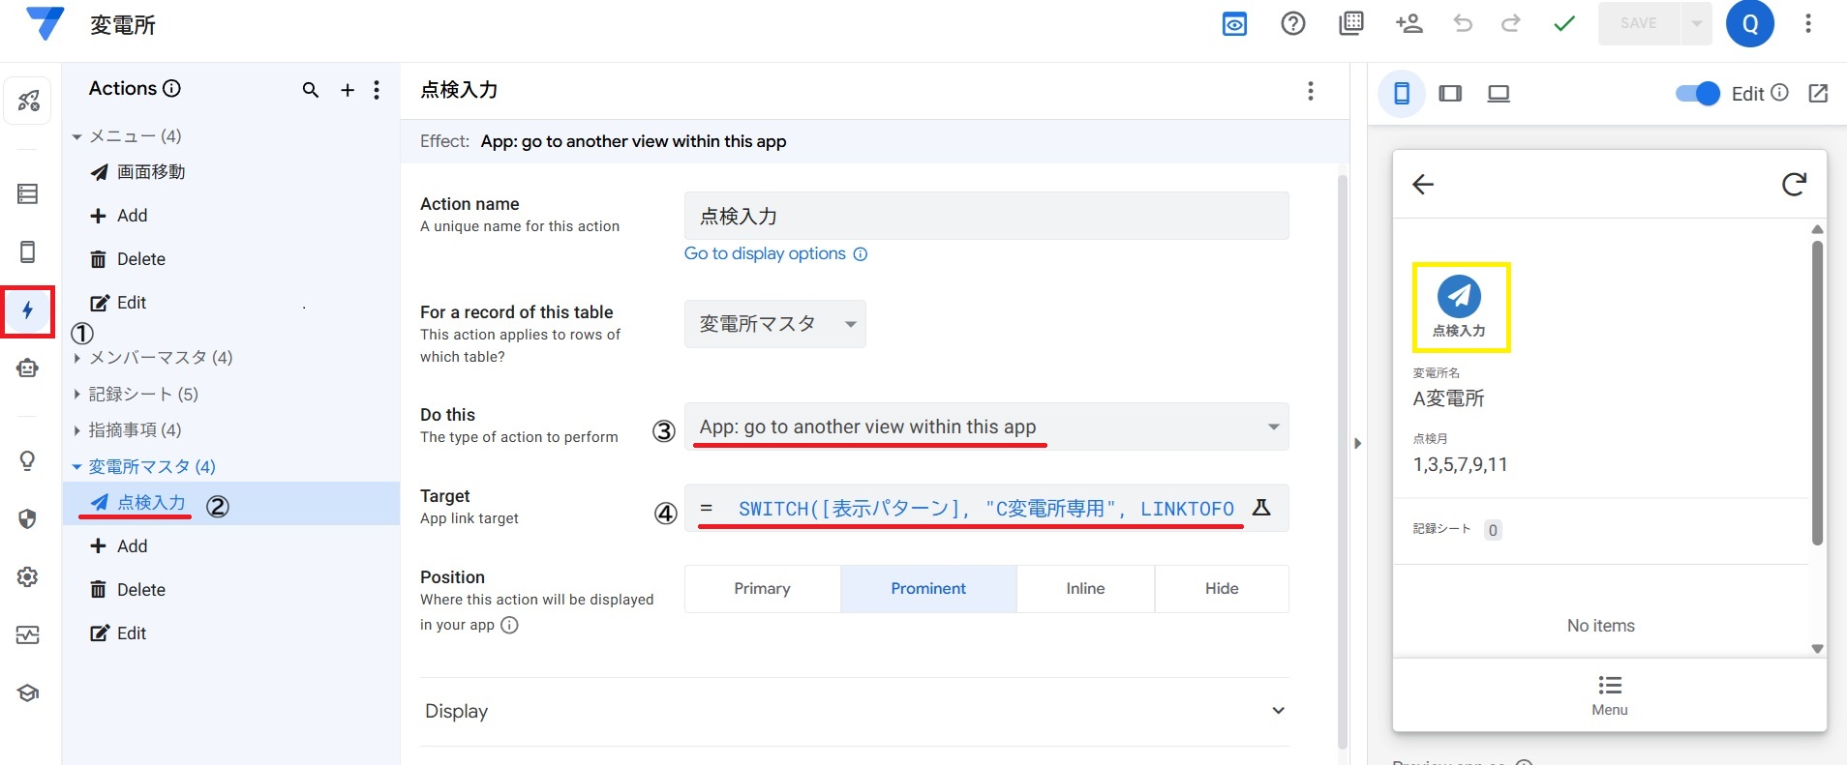
Task: Refresh the app preview
Action: click(x=1794, y=184)
